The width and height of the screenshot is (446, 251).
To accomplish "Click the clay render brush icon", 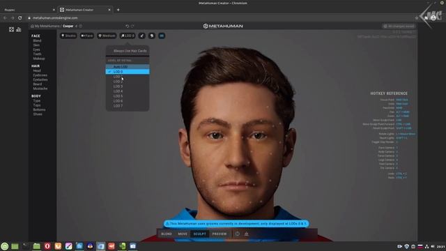I will 142,36.
